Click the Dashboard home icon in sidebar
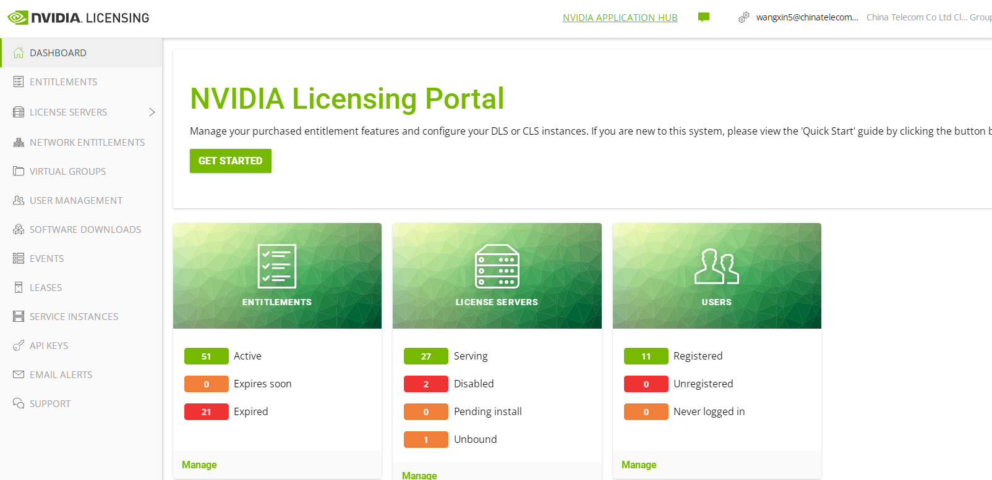992x480 pixels. (19, 53)
